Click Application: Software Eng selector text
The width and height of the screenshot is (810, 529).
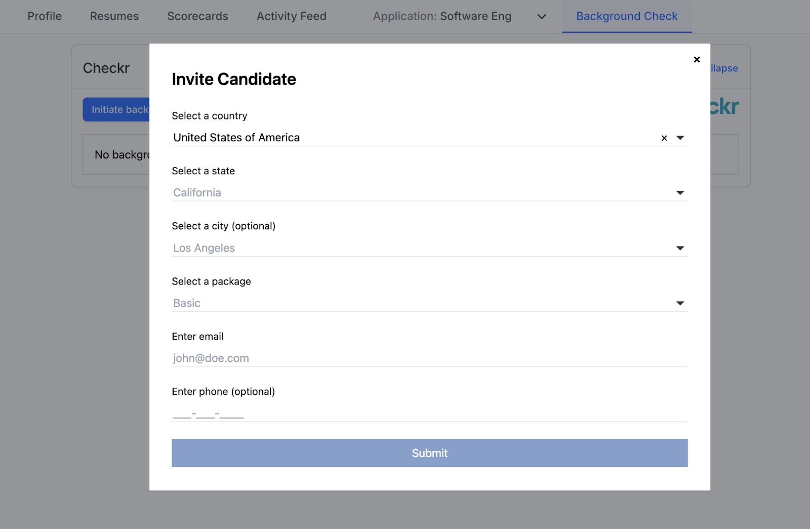(x=442, y=16)
